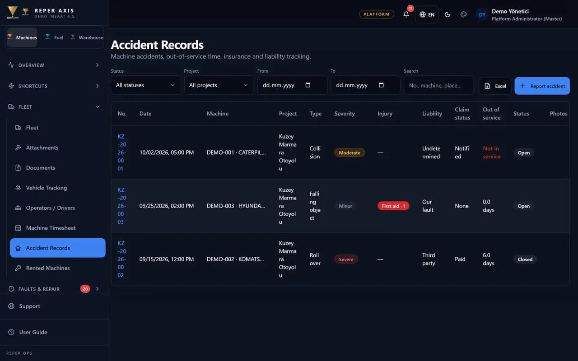This screenshot has height=361, width=578.
Task: Click red Not in service text
Action: 491,153
